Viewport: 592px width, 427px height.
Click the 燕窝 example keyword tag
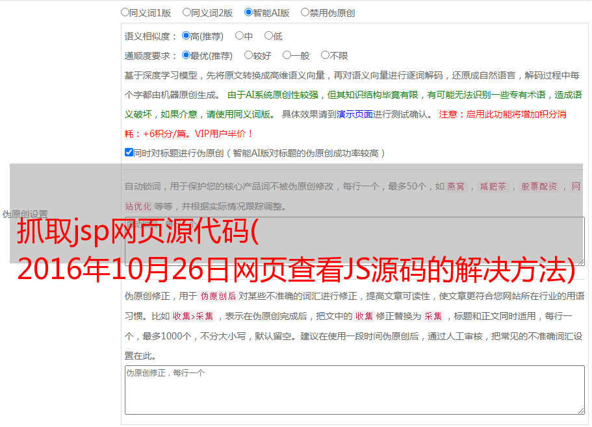point(456,186)
